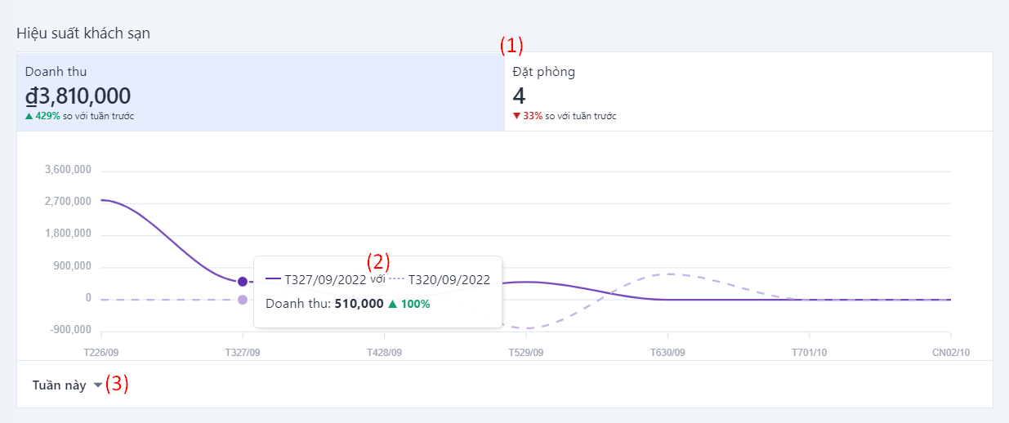Click the solid line legend for T327/09/2022
The image size is (1009, 423).
pos(274,279)
